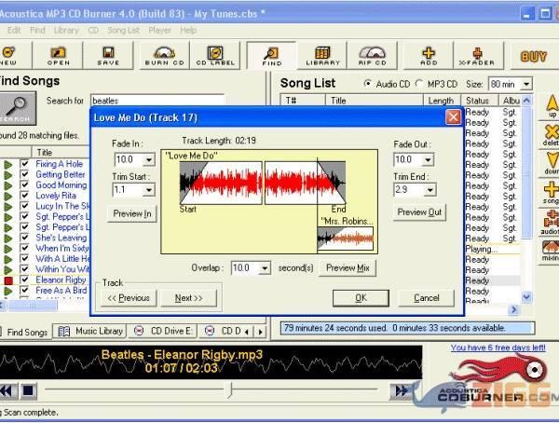
Task: Click the fast-forward playback button
Action: click(x=401, y=391)
